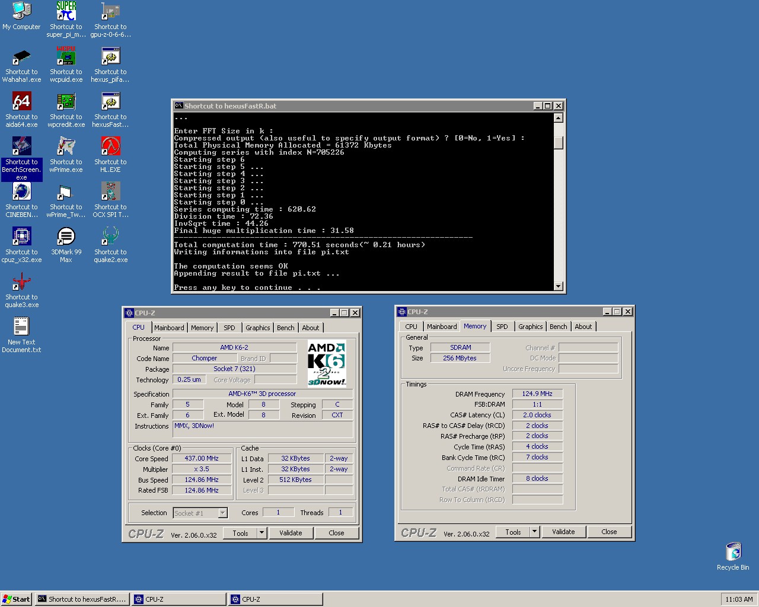The height and width of the screenshot is (607, 759).
Task: Open Graphics tab in right CPU-Z
Action: pyautogui.click(x=530, y=327)
